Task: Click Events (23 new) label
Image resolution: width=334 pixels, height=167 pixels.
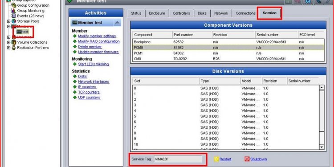Action: point(30,16)
